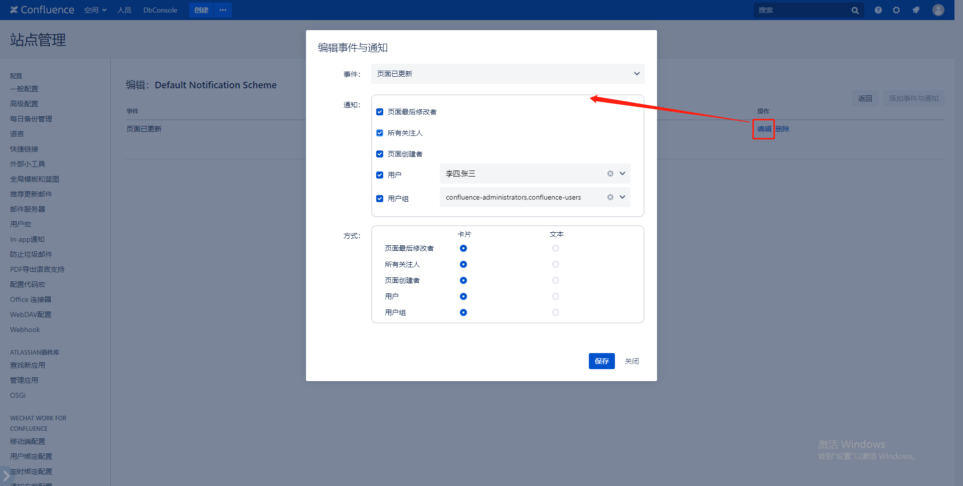963x486 pixels.
Task: Toggle the 所有关注人 checkbox
Action: (380, 133)
